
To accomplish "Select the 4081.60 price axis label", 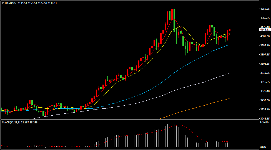I will [x=265, y=36].
